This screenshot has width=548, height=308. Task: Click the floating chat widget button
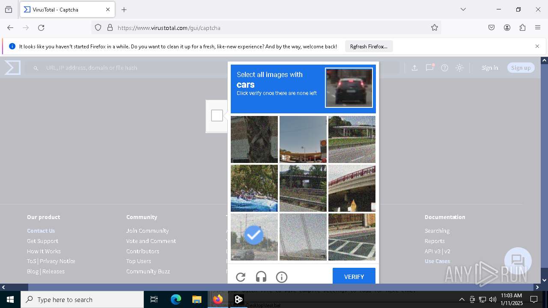518,261
